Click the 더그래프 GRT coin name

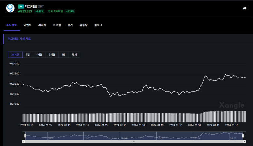pos(34,7)
